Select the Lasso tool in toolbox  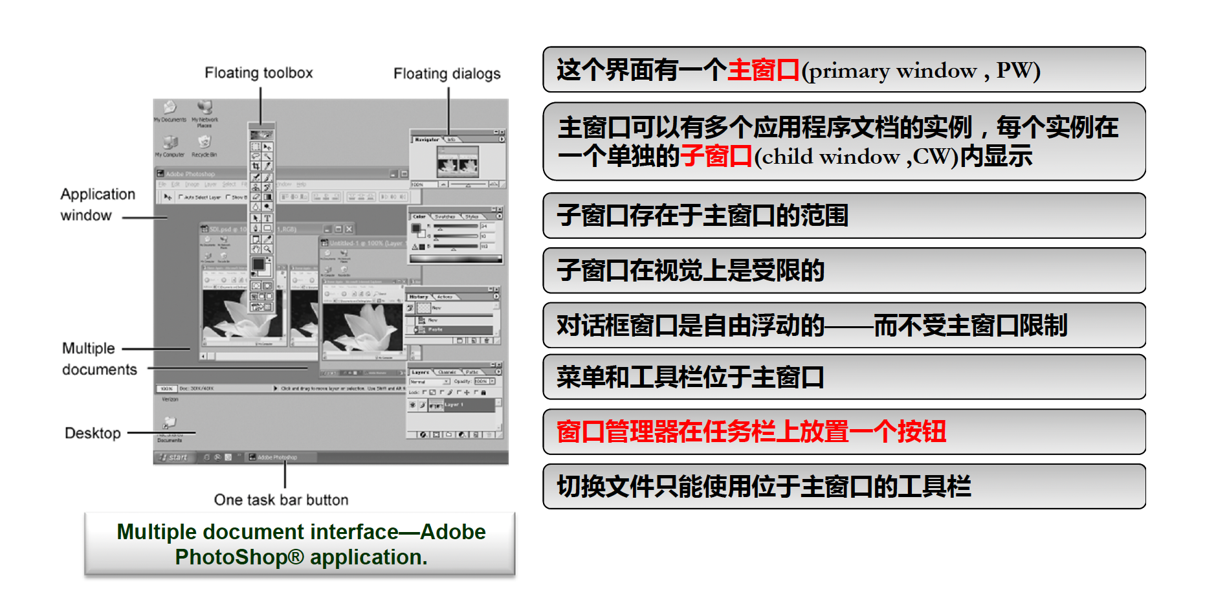[256, 157]
